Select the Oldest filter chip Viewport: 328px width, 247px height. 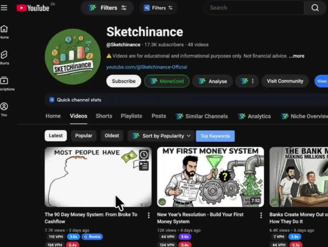click(112, 136)
